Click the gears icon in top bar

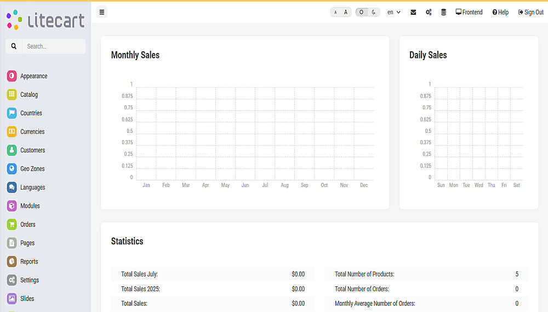click(x=429, y=12)
